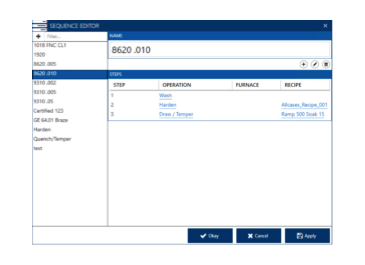Select the Quench/Temper sequence
This screenshot has width=365, height=265.
point(53,139)
